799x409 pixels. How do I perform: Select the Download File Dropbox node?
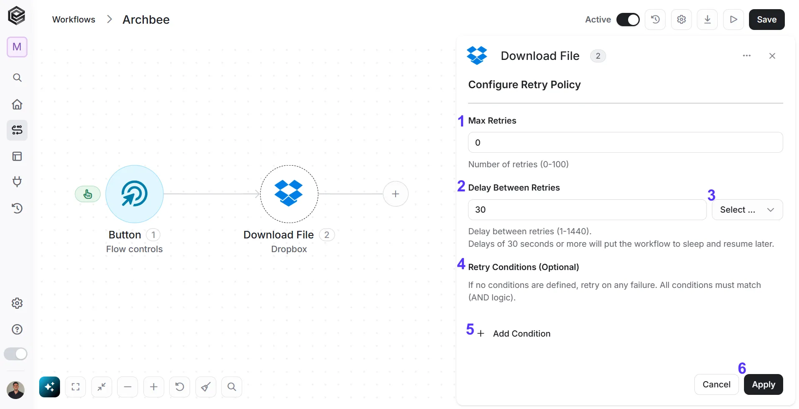pos(289,194)
